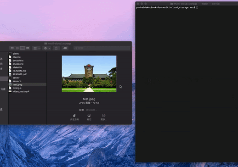Switch Finder to list view
238x167 pixels.
pyautogui.click(x=17, y=48)
